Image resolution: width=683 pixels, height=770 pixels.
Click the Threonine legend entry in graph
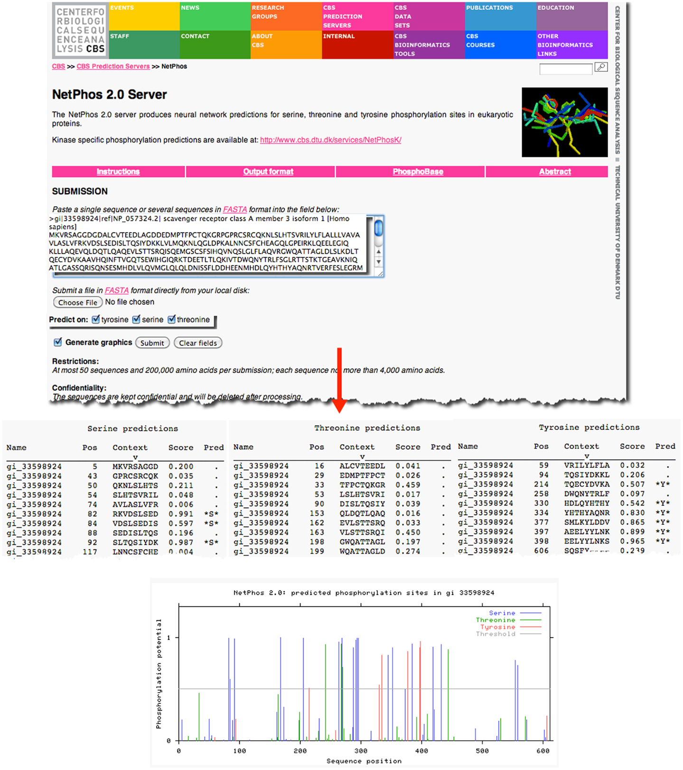coord(508,620)
